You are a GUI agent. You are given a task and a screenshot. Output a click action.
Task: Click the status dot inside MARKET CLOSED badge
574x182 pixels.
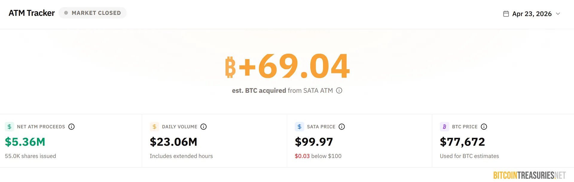[x=66, y=13]
